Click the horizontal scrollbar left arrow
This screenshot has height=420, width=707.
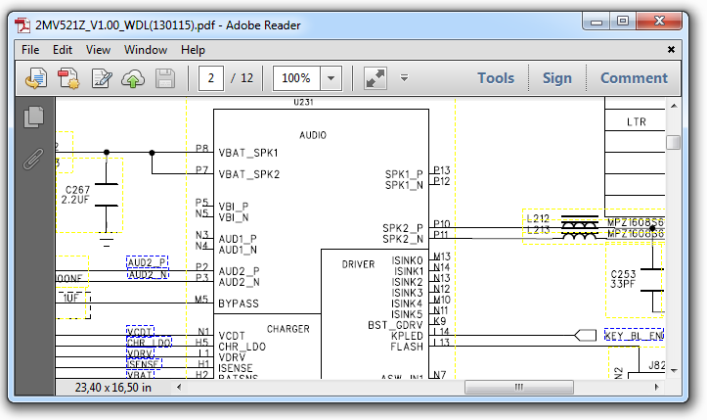179,387
